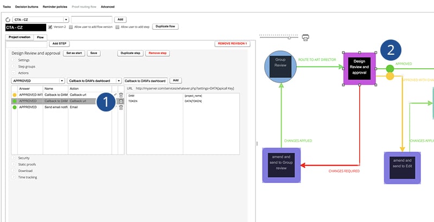Click the diagram zoom slider handle
This screenshot has height=222, width=434.
pyautogui.click(x=289, y=37)
